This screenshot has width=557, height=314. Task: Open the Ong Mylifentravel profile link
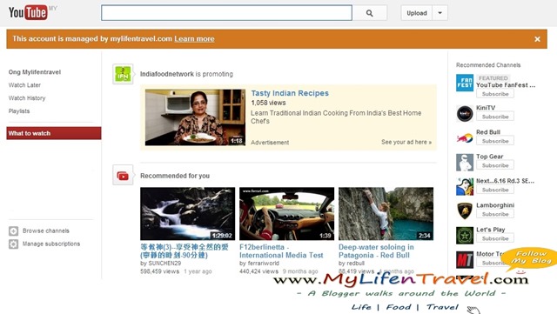[x=35, y=72]
